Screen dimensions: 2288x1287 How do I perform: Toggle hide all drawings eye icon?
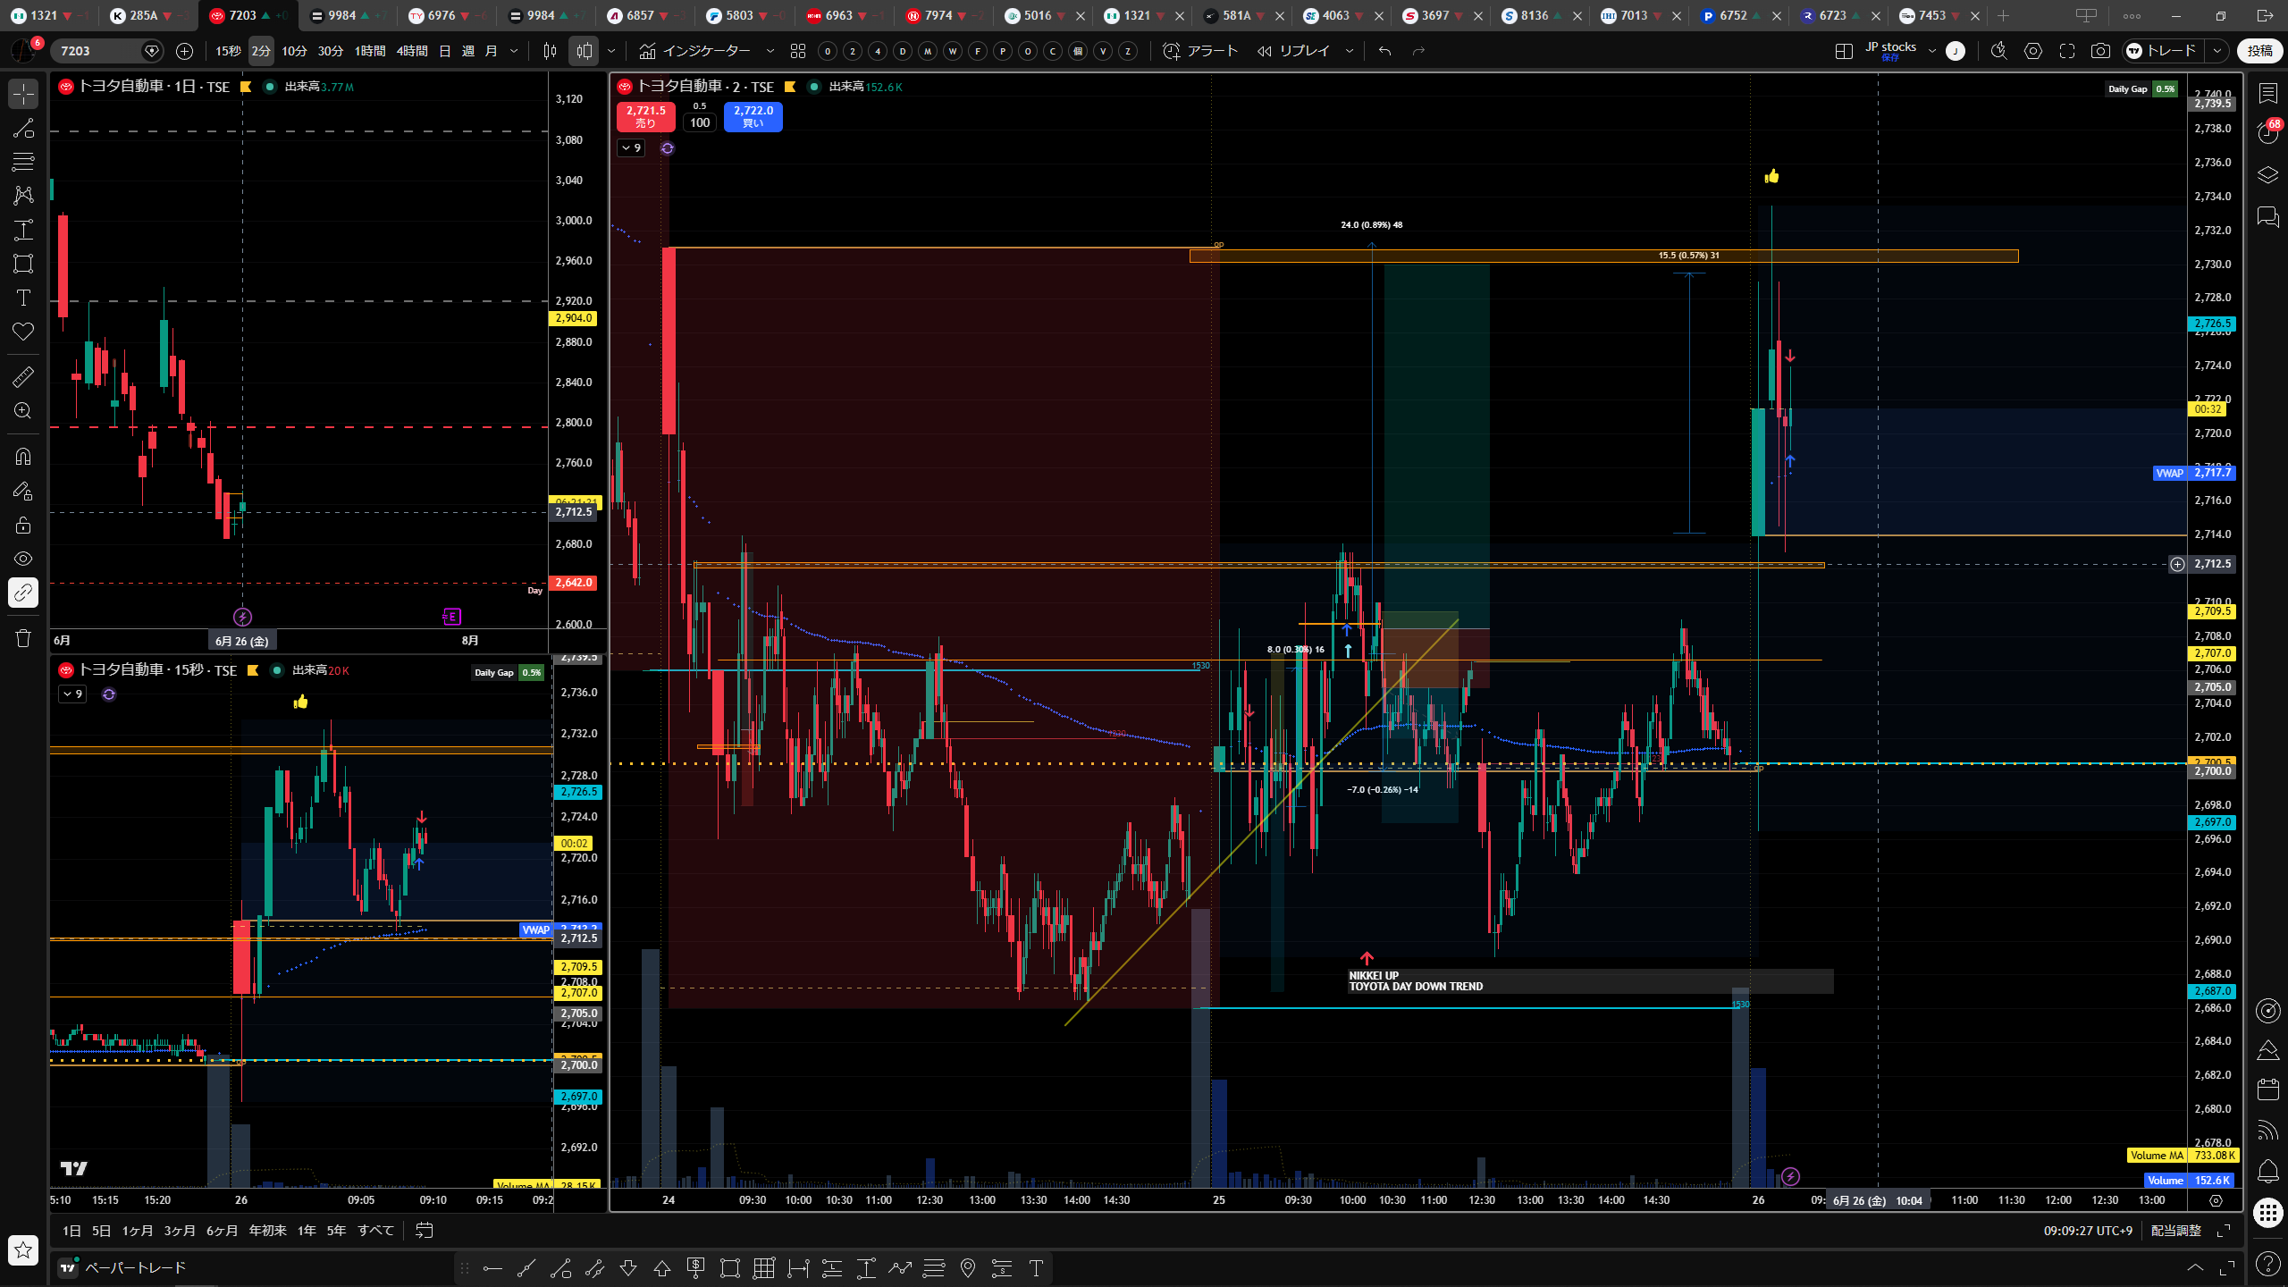click(23, 559)
